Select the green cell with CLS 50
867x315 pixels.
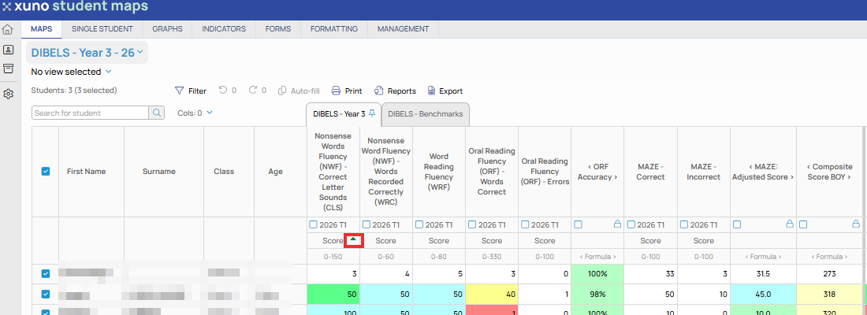[333, 295]
